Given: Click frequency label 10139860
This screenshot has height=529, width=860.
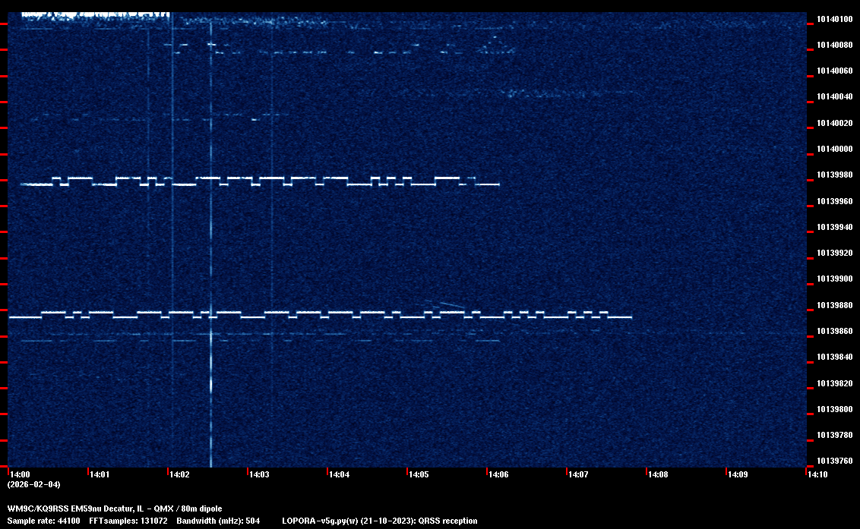Looking at the screenshot, I should pos(835,331).
